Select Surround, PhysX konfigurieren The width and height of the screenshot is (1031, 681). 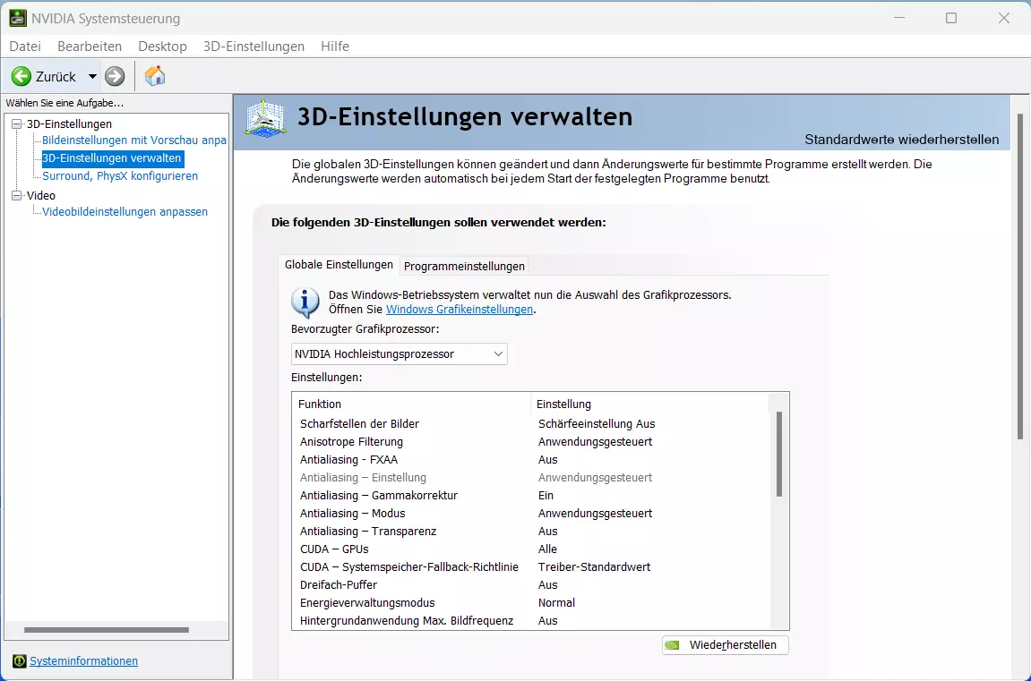click(120, 176)
